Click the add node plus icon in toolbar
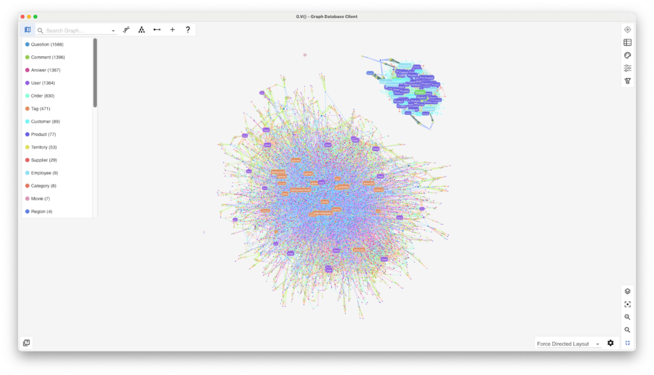The height and width of the screenshot is (375, 654). point(172,29)
